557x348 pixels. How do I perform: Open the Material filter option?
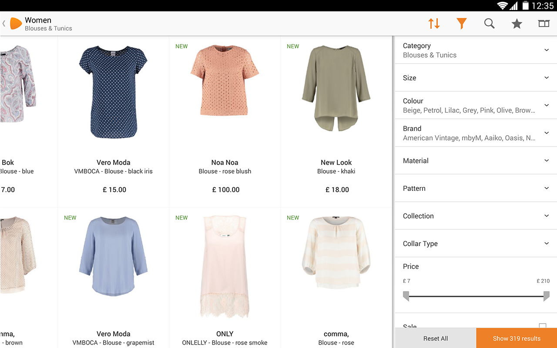coord(475,161)
